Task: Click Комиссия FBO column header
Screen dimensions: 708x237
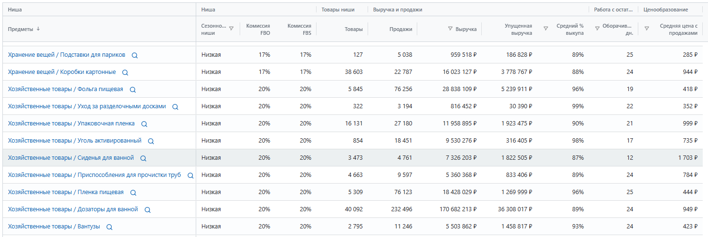Action: click(x=258, y=29)
